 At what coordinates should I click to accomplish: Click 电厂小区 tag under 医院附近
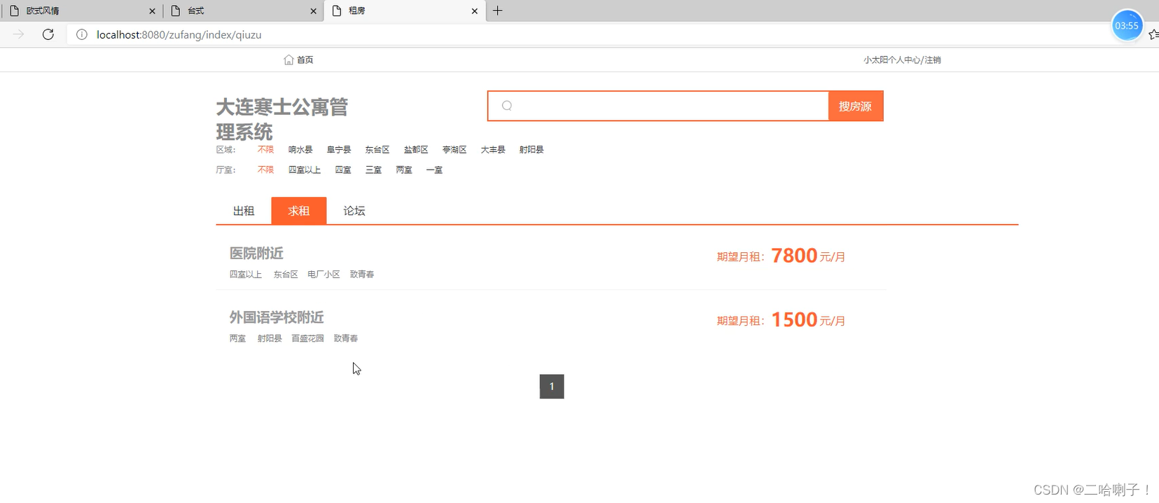point(324,274)
